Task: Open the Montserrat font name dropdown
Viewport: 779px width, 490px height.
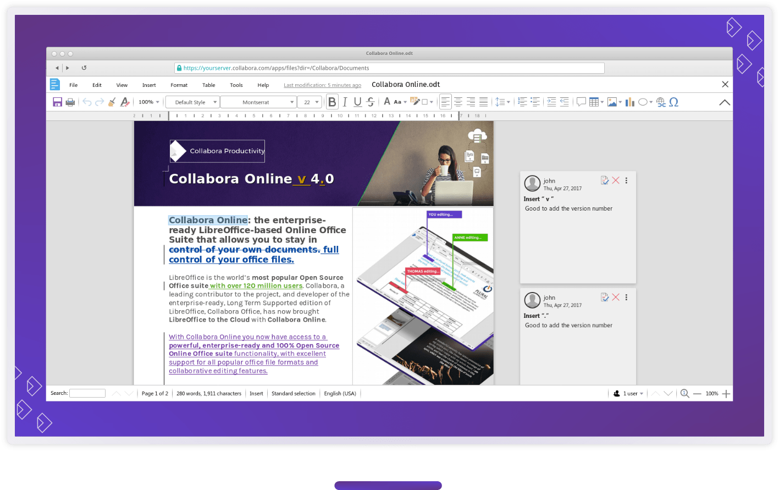Action: point(258,102)
